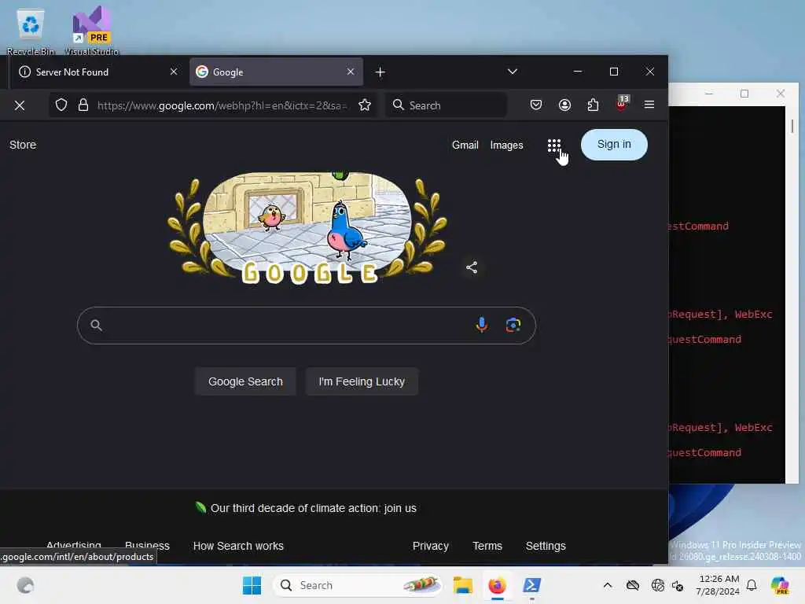Show hidden system tray icons
The image size is (805, 604).
[608, 585]
